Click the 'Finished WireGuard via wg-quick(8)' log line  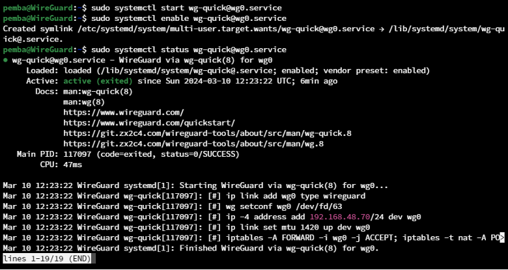click(x=191, y=249)
